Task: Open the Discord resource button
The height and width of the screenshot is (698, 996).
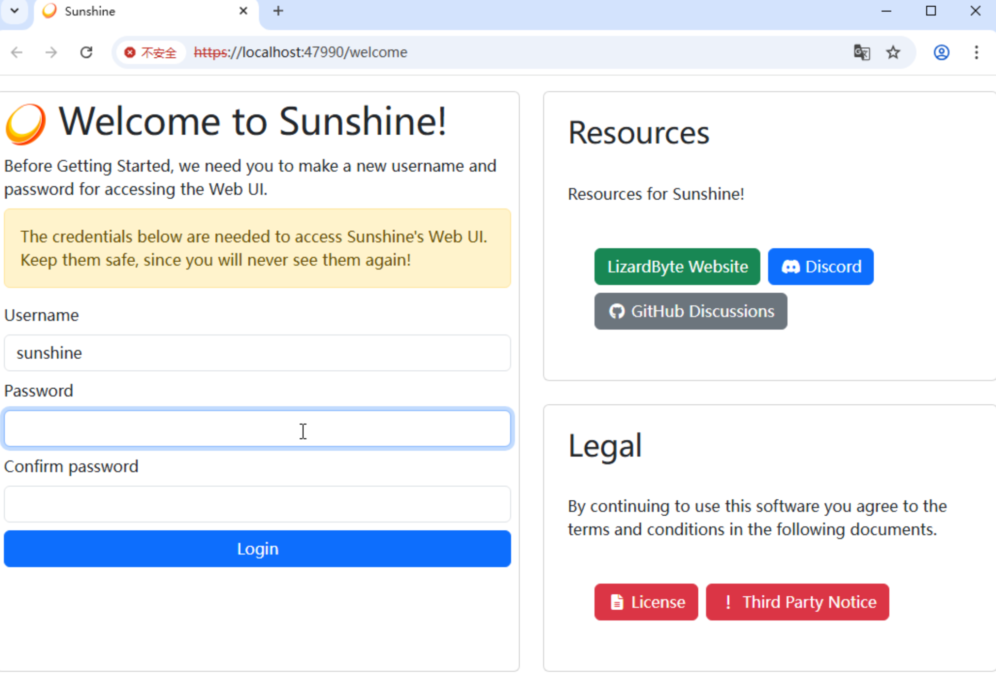Action: coord(820,267)
